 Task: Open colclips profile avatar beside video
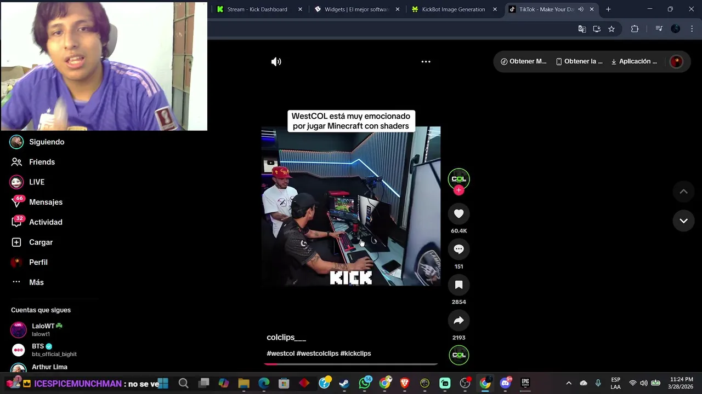[x=459, y=178]
